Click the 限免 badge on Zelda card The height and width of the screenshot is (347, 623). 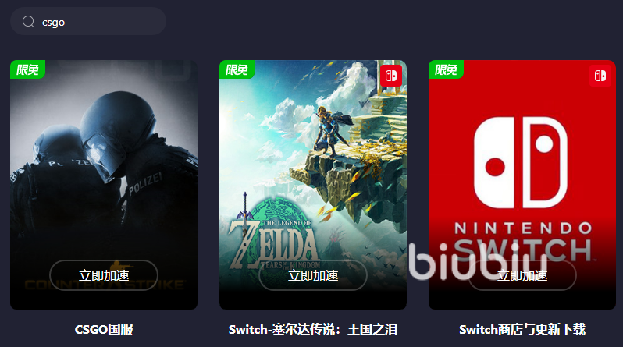point(237,69)
